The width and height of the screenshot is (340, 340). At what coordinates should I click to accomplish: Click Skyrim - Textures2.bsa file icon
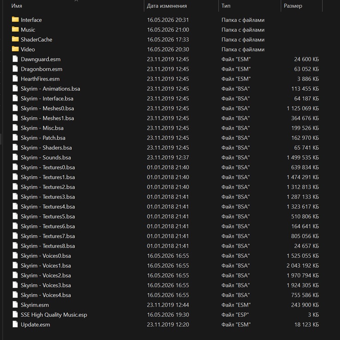(x=15, y=187)
